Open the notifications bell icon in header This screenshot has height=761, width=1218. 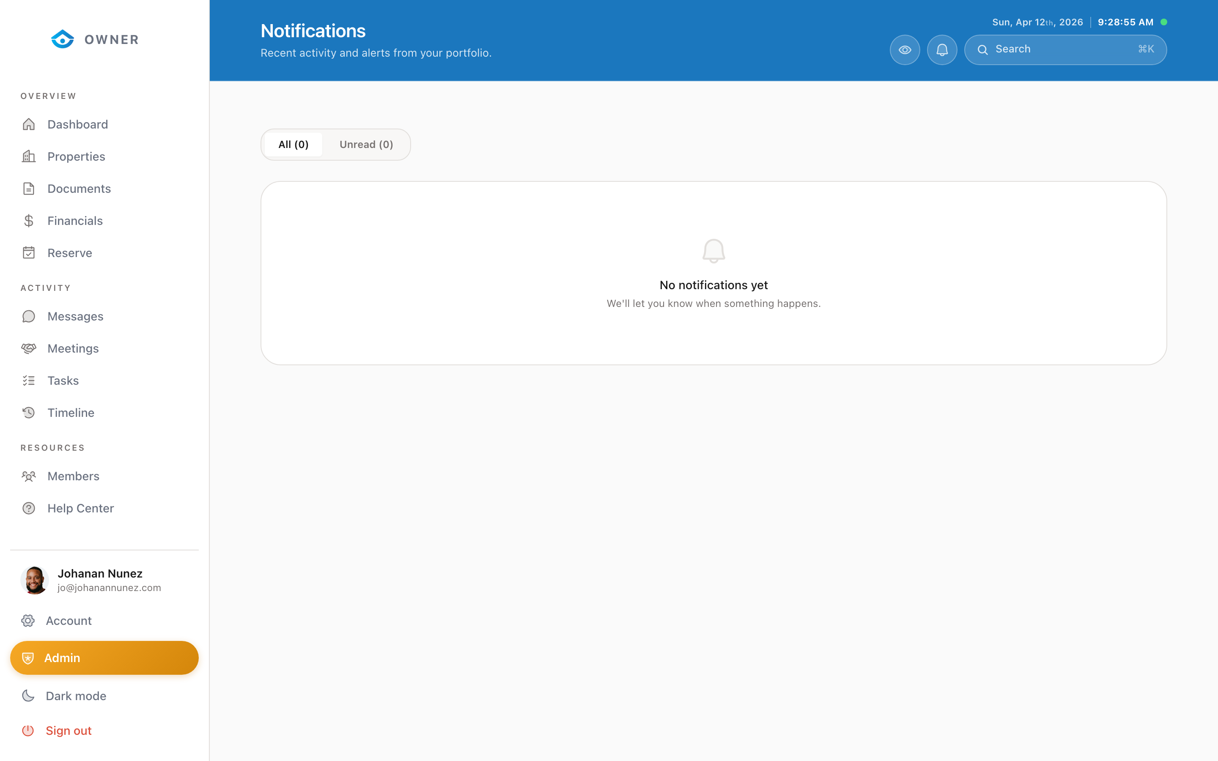coord(942,49)
